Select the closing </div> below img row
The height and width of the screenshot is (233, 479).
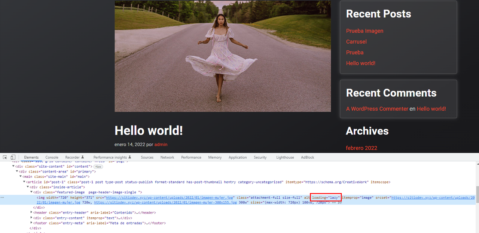[x=39, y=207]
